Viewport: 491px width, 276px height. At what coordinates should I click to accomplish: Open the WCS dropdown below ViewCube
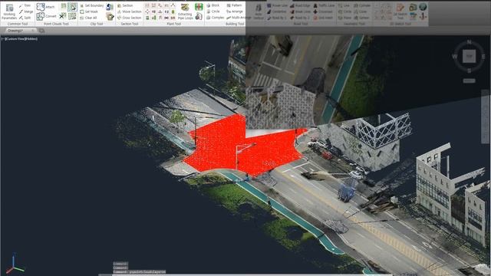[469, 80]
